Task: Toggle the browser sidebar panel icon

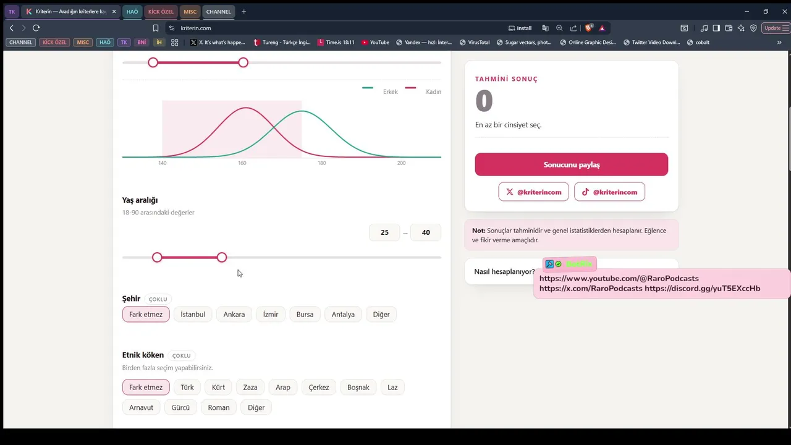Action: click(x=716, y=28)
